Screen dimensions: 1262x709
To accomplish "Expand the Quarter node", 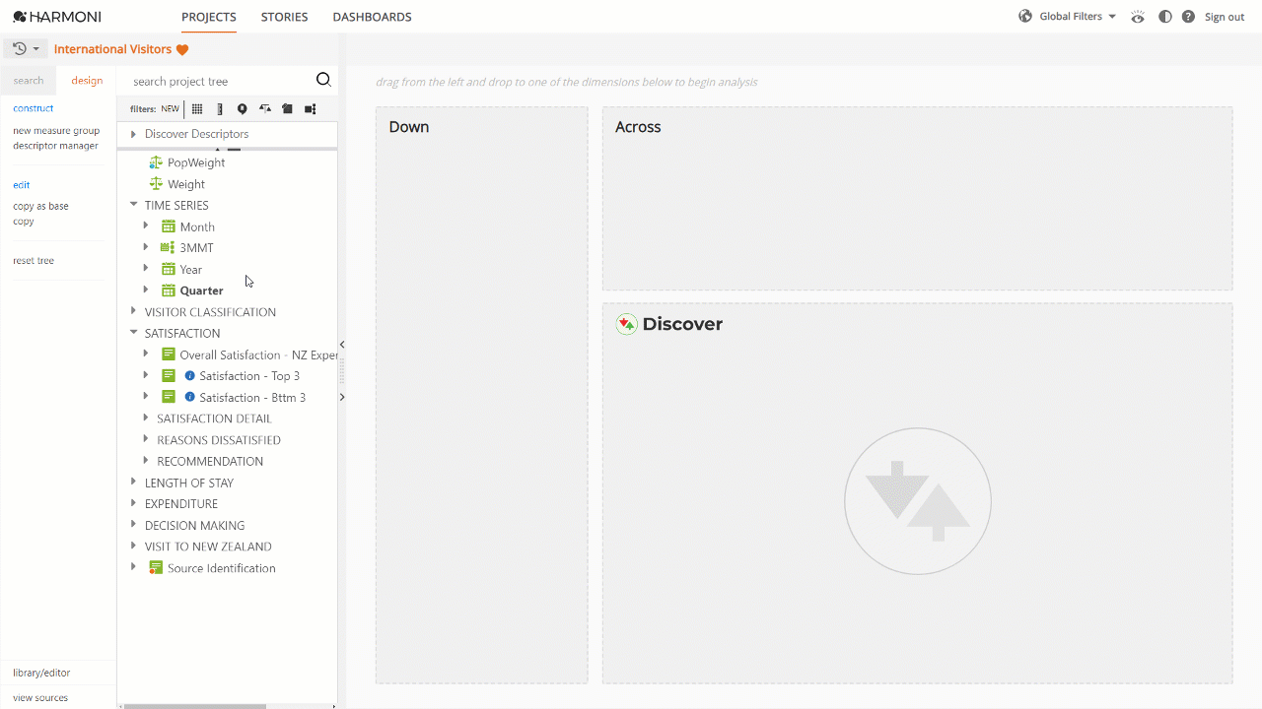I will click(146, 290).
